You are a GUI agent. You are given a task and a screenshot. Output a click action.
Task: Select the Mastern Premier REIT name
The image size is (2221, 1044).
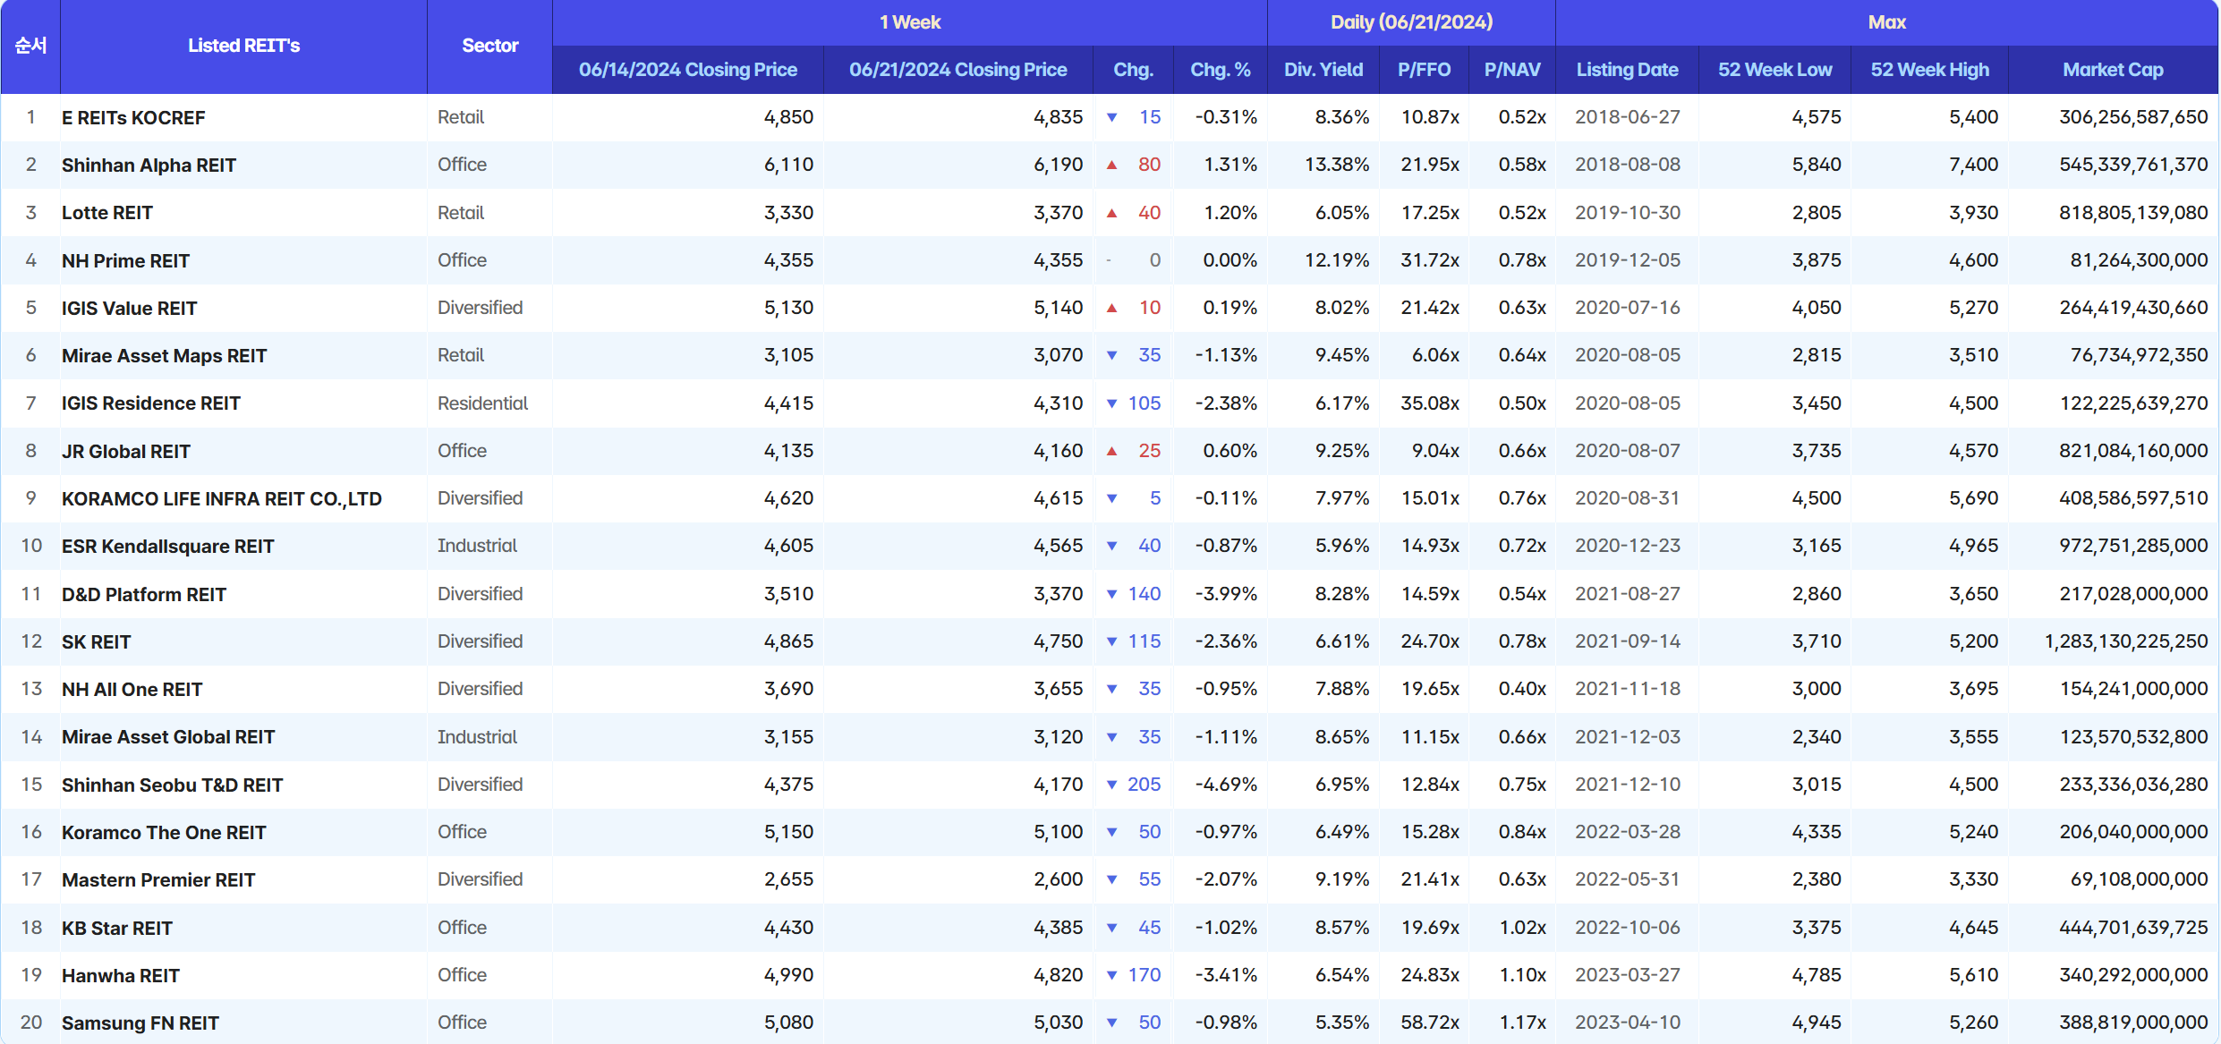(x=158, y=880)
